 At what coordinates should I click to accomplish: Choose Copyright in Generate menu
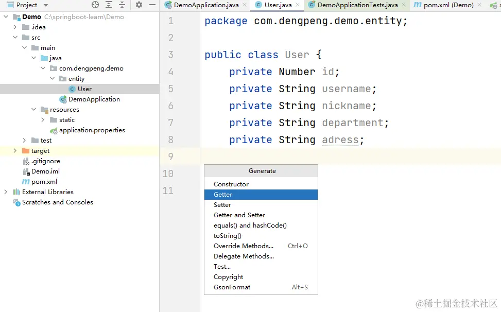(x=261, y=277)
